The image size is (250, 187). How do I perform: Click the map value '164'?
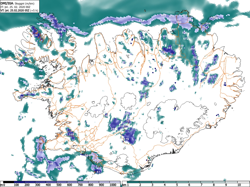coord(50,164)
